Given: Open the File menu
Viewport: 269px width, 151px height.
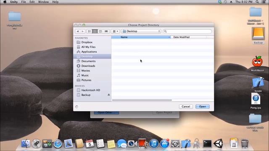Looking at the screenshot, I should pyautogui.click(x=24, y=2).
